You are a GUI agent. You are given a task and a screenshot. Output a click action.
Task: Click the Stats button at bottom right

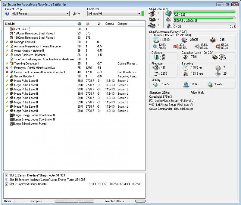(x=140, y=201)
